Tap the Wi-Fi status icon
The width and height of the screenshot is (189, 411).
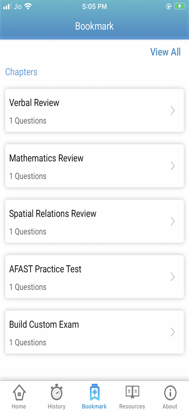click(28, 7)
